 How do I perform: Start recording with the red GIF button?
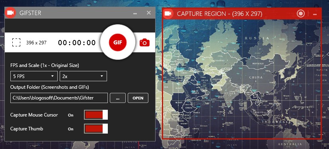118,42
